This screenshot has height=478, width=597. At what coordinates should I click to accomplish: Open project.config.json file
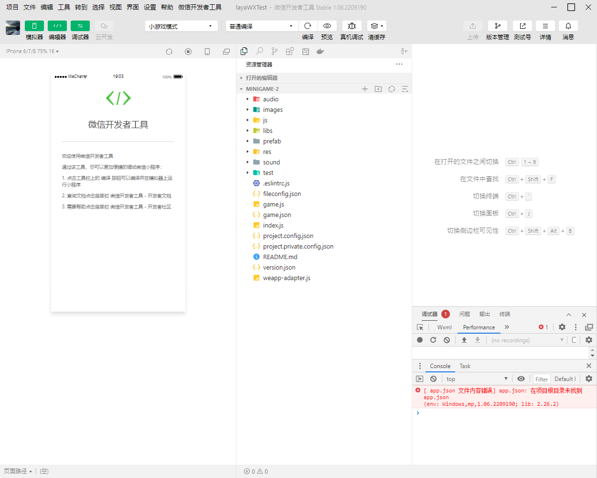click(324, 236)
